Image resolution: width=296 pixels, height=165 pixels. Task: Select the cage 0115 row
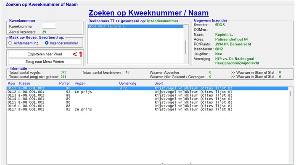148,102
